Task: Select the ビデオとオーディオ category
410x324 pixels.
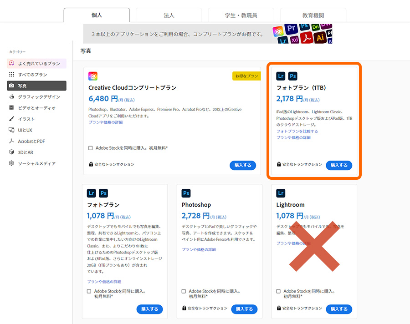Action: [x=36, y=108]
